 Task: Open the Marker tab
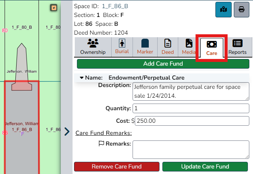[145, 47]
